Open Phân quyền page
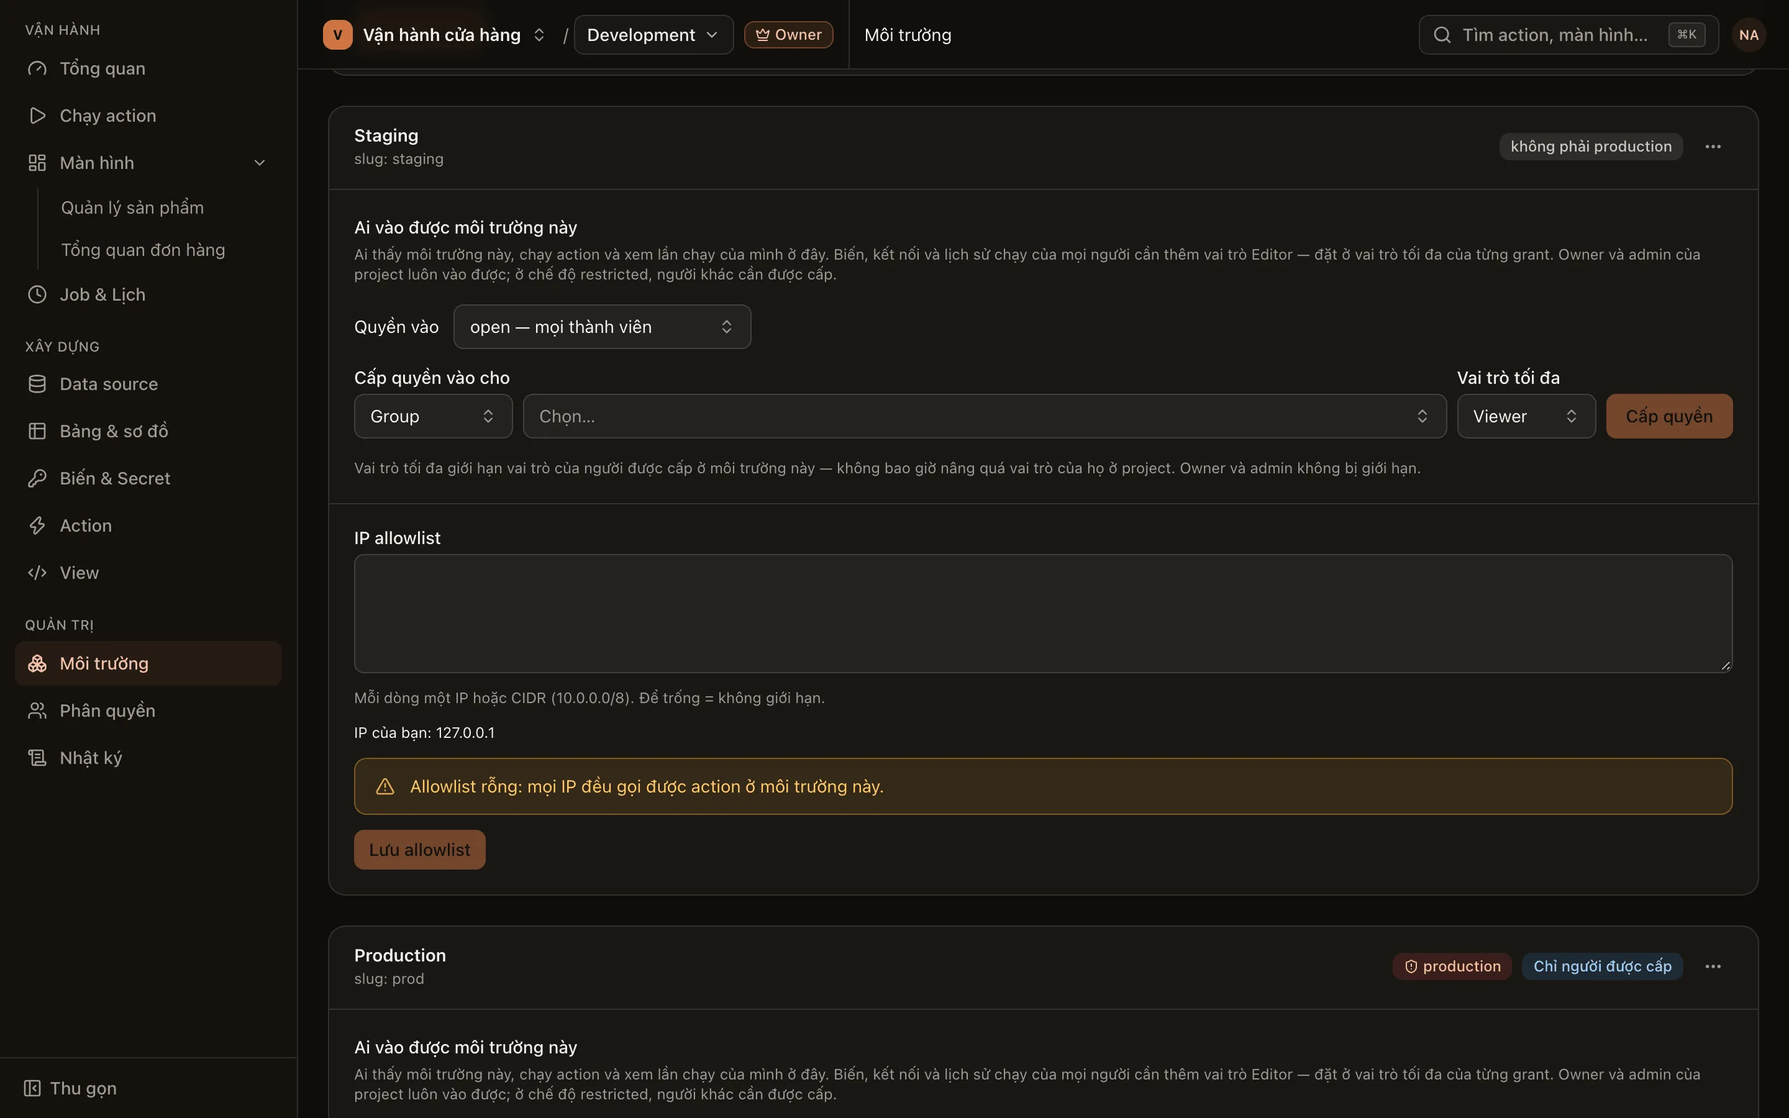Viewport: 1789px width, 1118px height. coord(148,711)
